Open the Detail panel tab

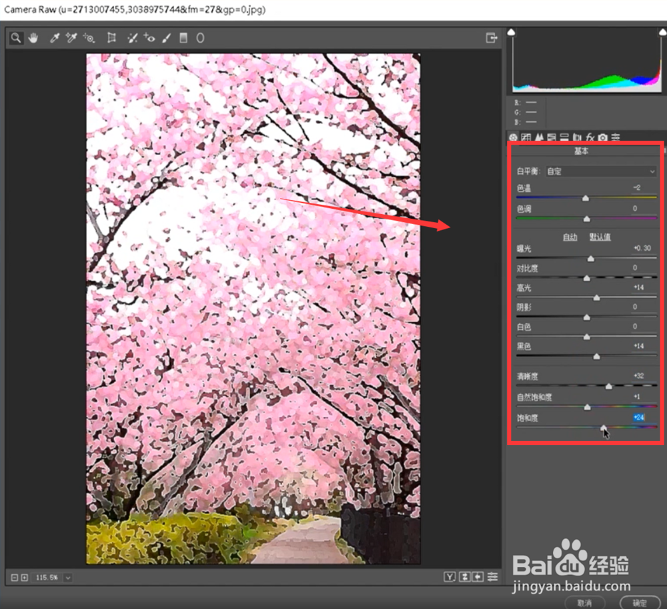tap(540, 137)
